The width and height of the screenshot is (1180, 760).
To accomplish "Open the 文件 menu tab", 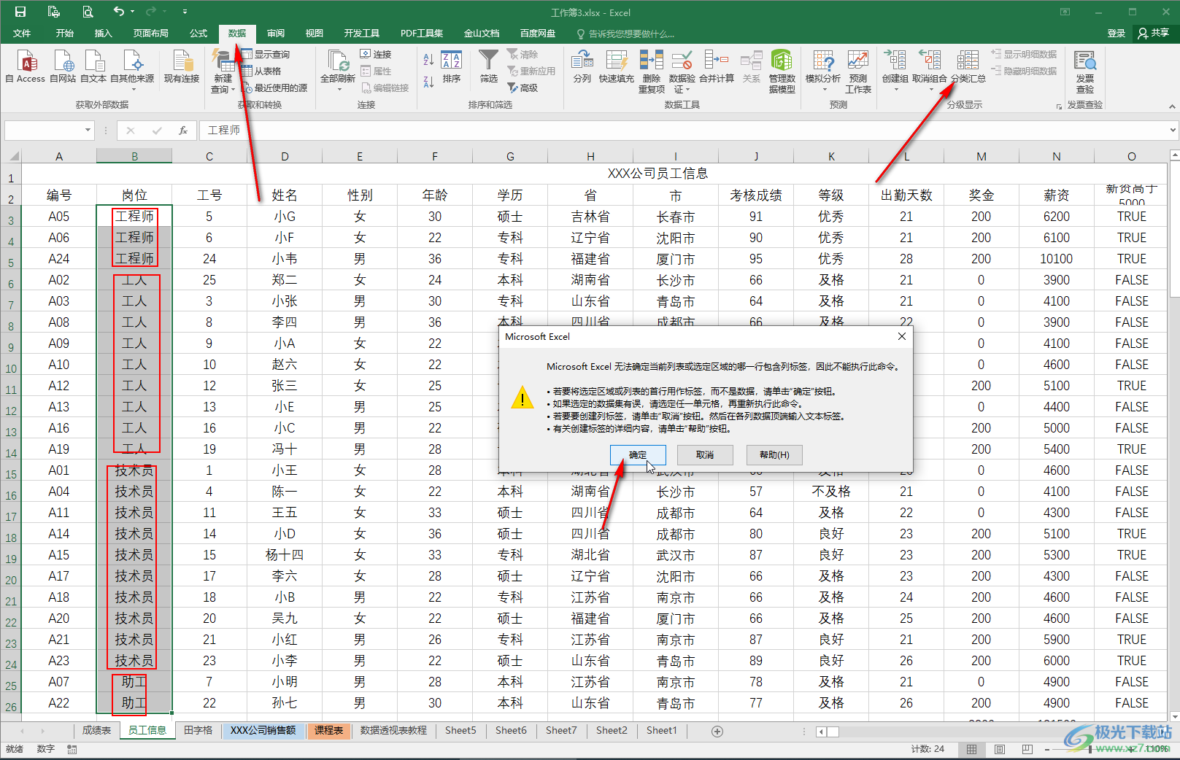I will pyautogui.click(x=22, y=34).
